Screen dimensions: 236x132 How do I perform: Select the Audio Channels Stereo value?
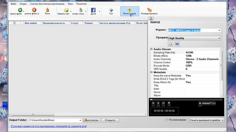click(x=202, y=59)
